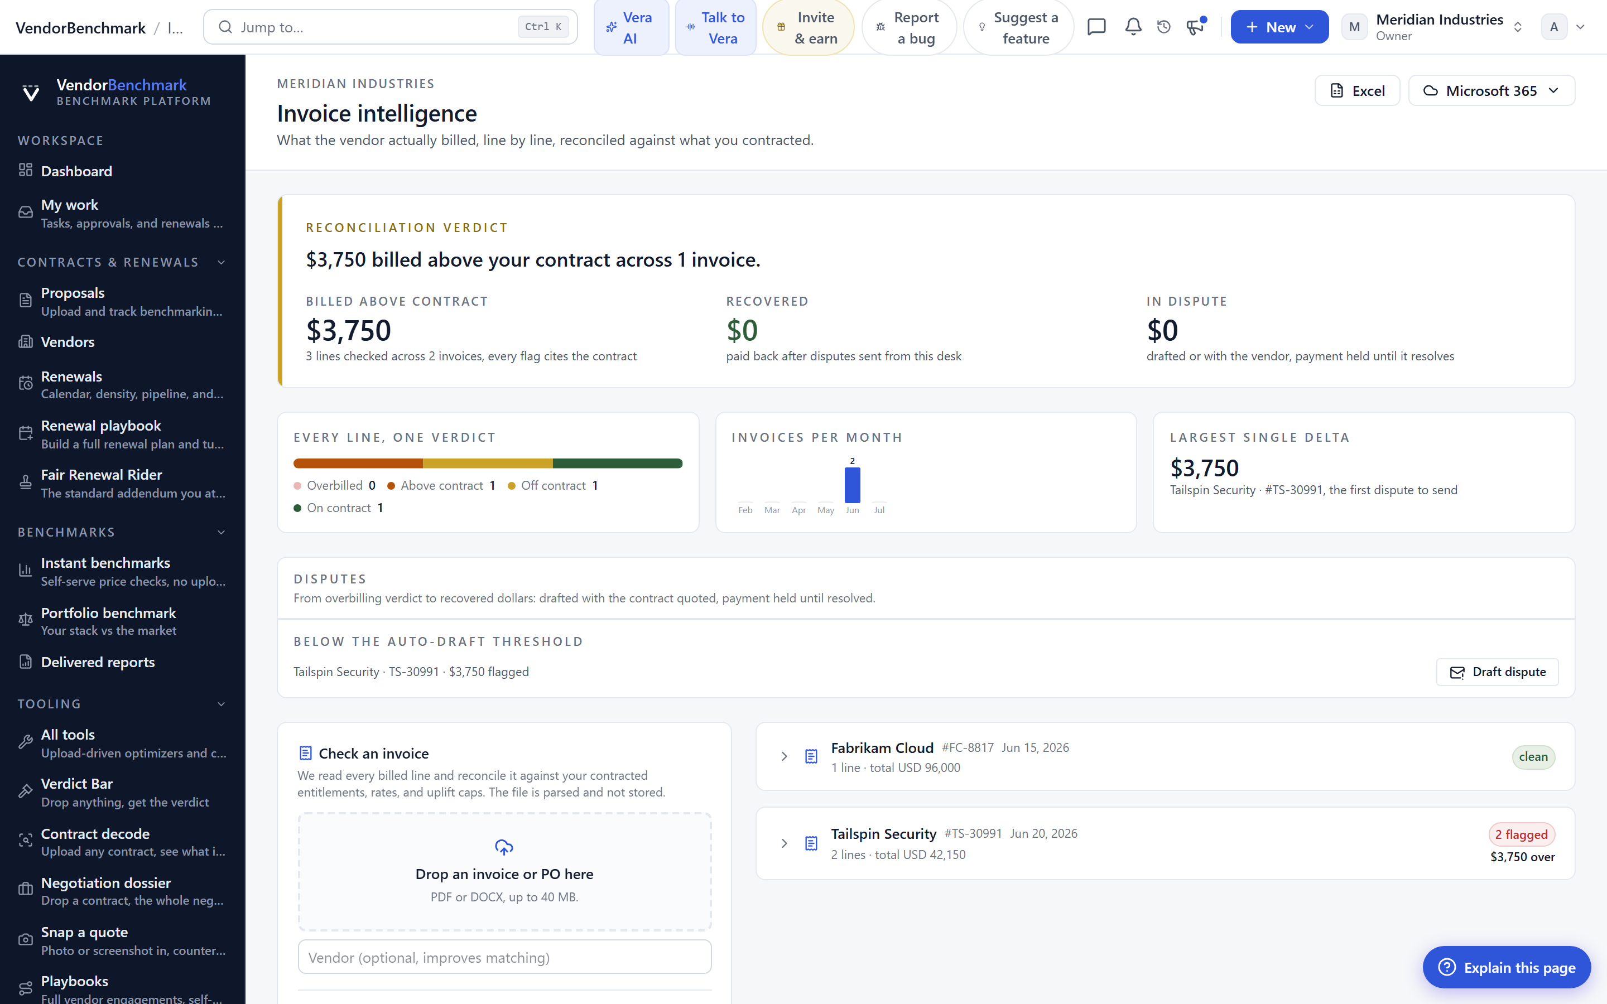Click the Delivered reports file icon
Image resolution: width=1607 pixels, height=1004 pixels.
[x=25, y=662]
